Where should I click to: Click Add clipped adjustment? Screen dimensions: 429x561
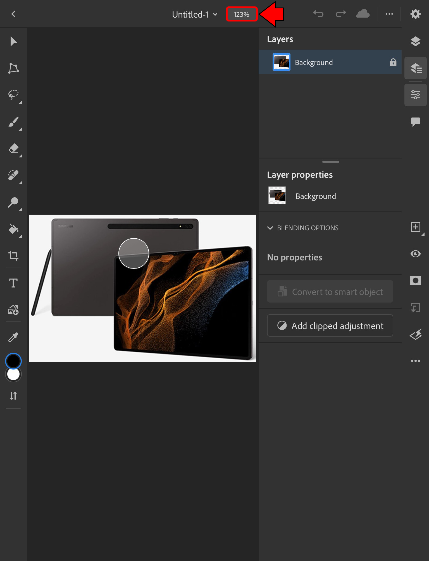point(330,325)
